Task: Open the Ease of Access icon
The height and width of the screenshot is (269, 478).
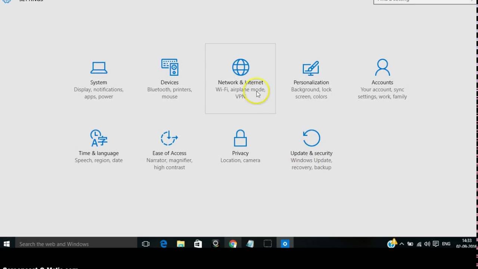Action: (169, 138)
